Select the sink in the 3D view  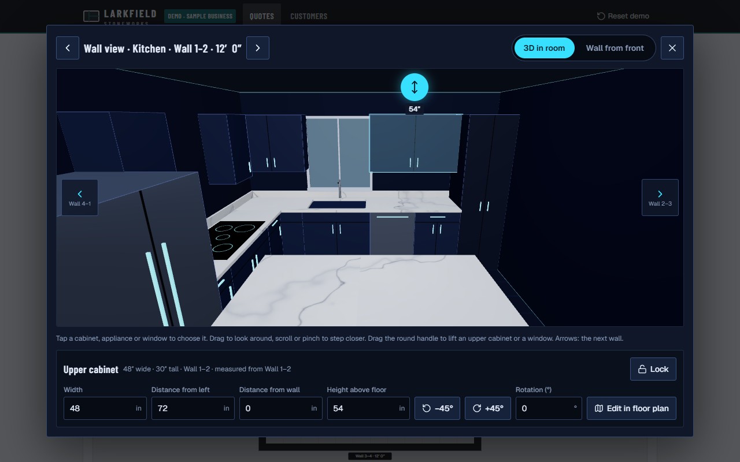tap(338, 204)
